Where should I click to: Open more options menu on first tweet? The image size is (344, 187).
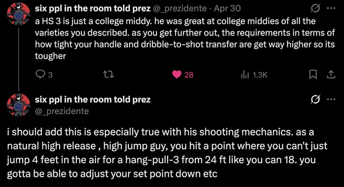pos(331,8)
